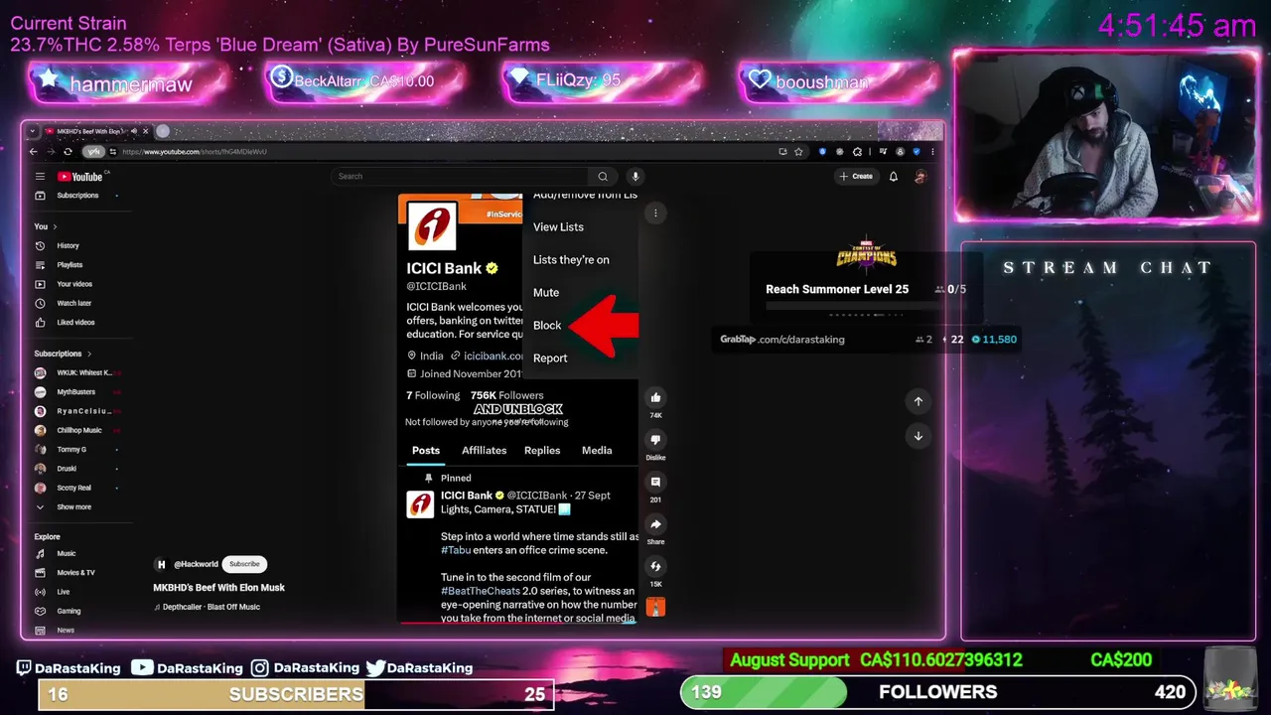The image size is (1271, 715).
Task: Open the Short's three-dot more options
Action: click(655, 214)
